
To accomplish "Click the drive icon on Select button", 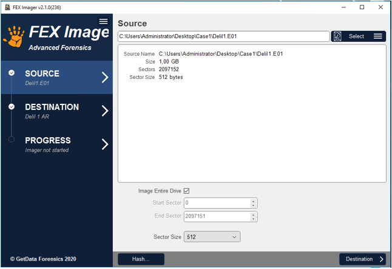I will coord(338,36).
